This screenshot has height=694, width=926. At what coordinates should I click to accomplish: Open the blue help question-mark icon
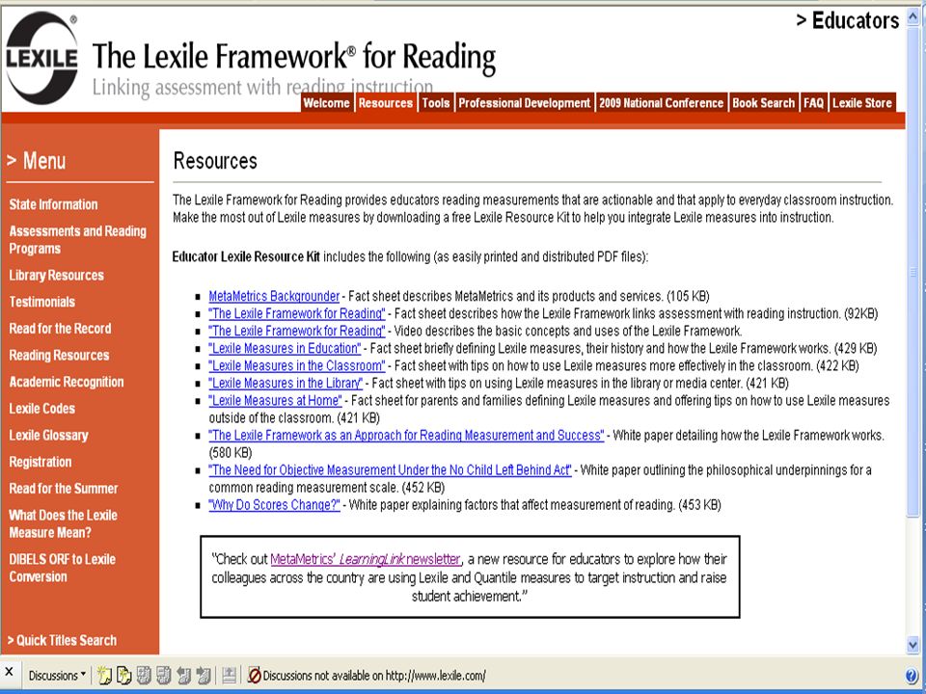pyautogui.click(x=912, y=675)
